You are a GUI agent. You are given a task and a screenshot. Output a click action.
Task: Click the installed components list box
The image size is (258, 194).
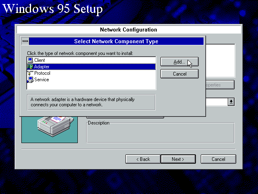tap(221, 61)
